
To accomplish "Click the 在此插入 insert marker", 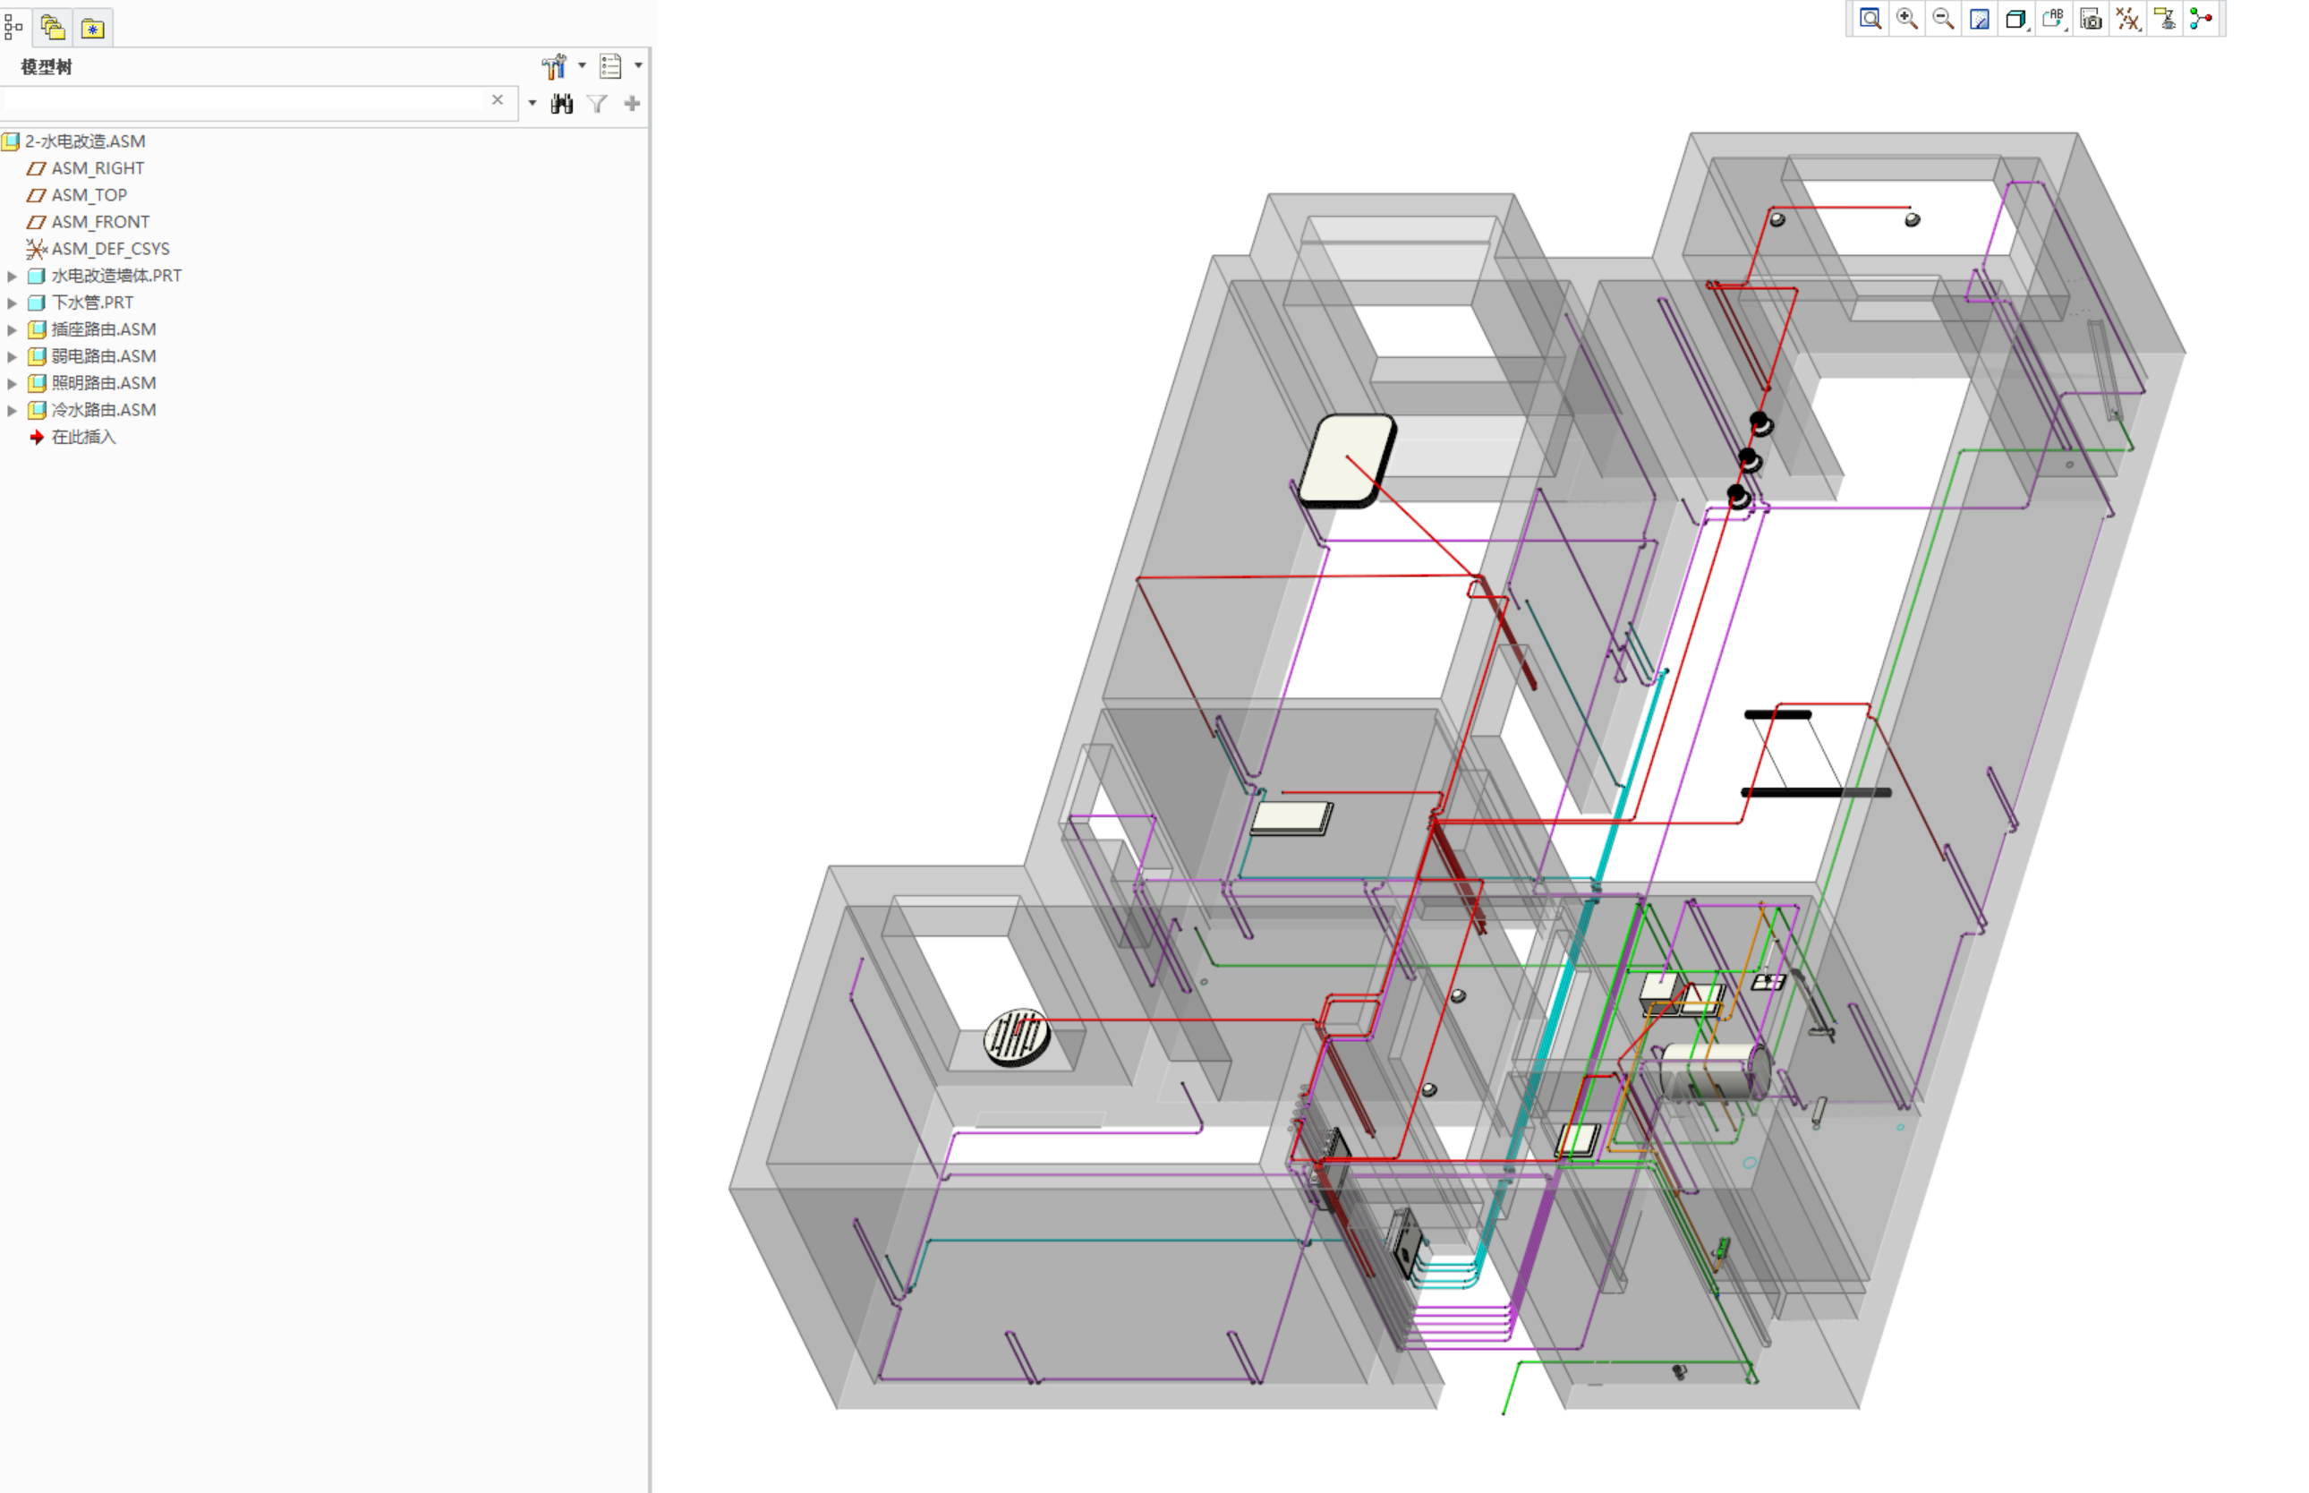I will [x=83, y=437].
